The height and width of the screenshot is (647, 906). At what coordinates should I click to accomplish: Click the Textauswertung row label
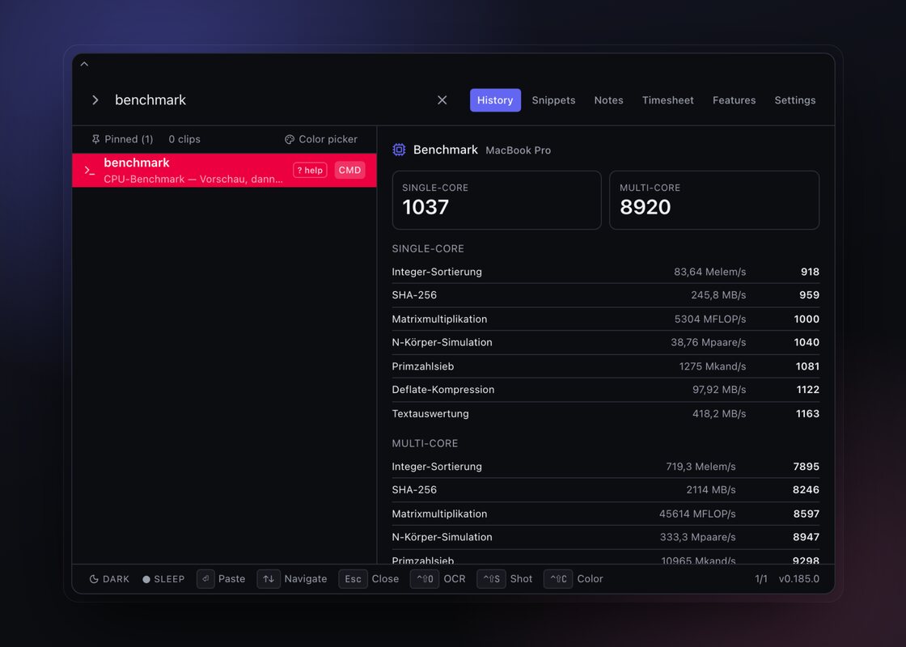point(430,413)
